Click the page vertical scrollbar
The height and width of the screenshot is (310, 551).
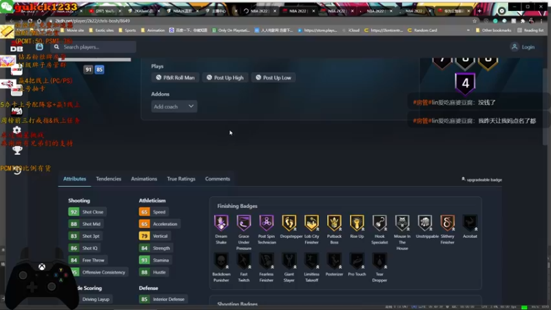click(545, 105)
